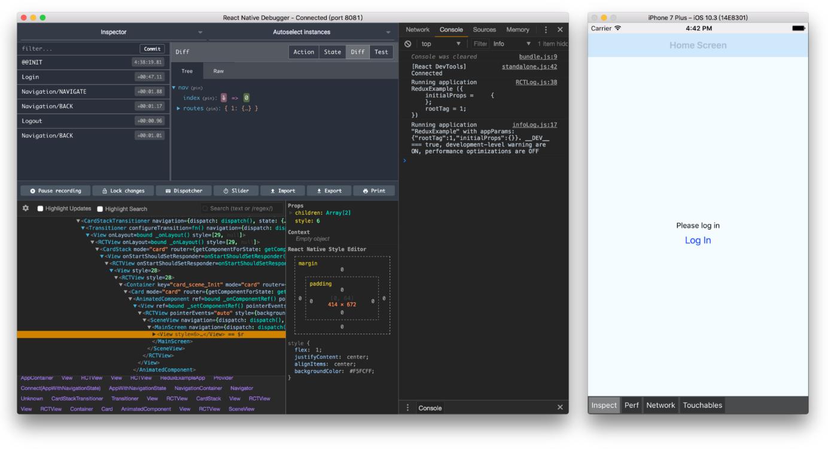Open React DevTools settings gear
This screenshot has height=449, width=828.
(26, 208)
